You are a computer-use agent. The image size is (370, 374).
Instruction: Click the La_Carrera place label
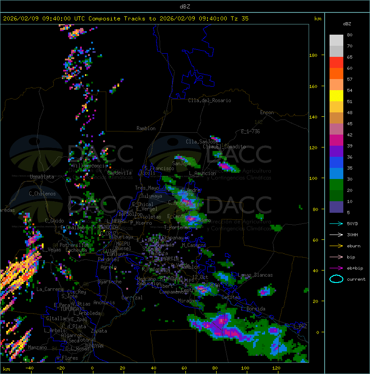point(50,289)
